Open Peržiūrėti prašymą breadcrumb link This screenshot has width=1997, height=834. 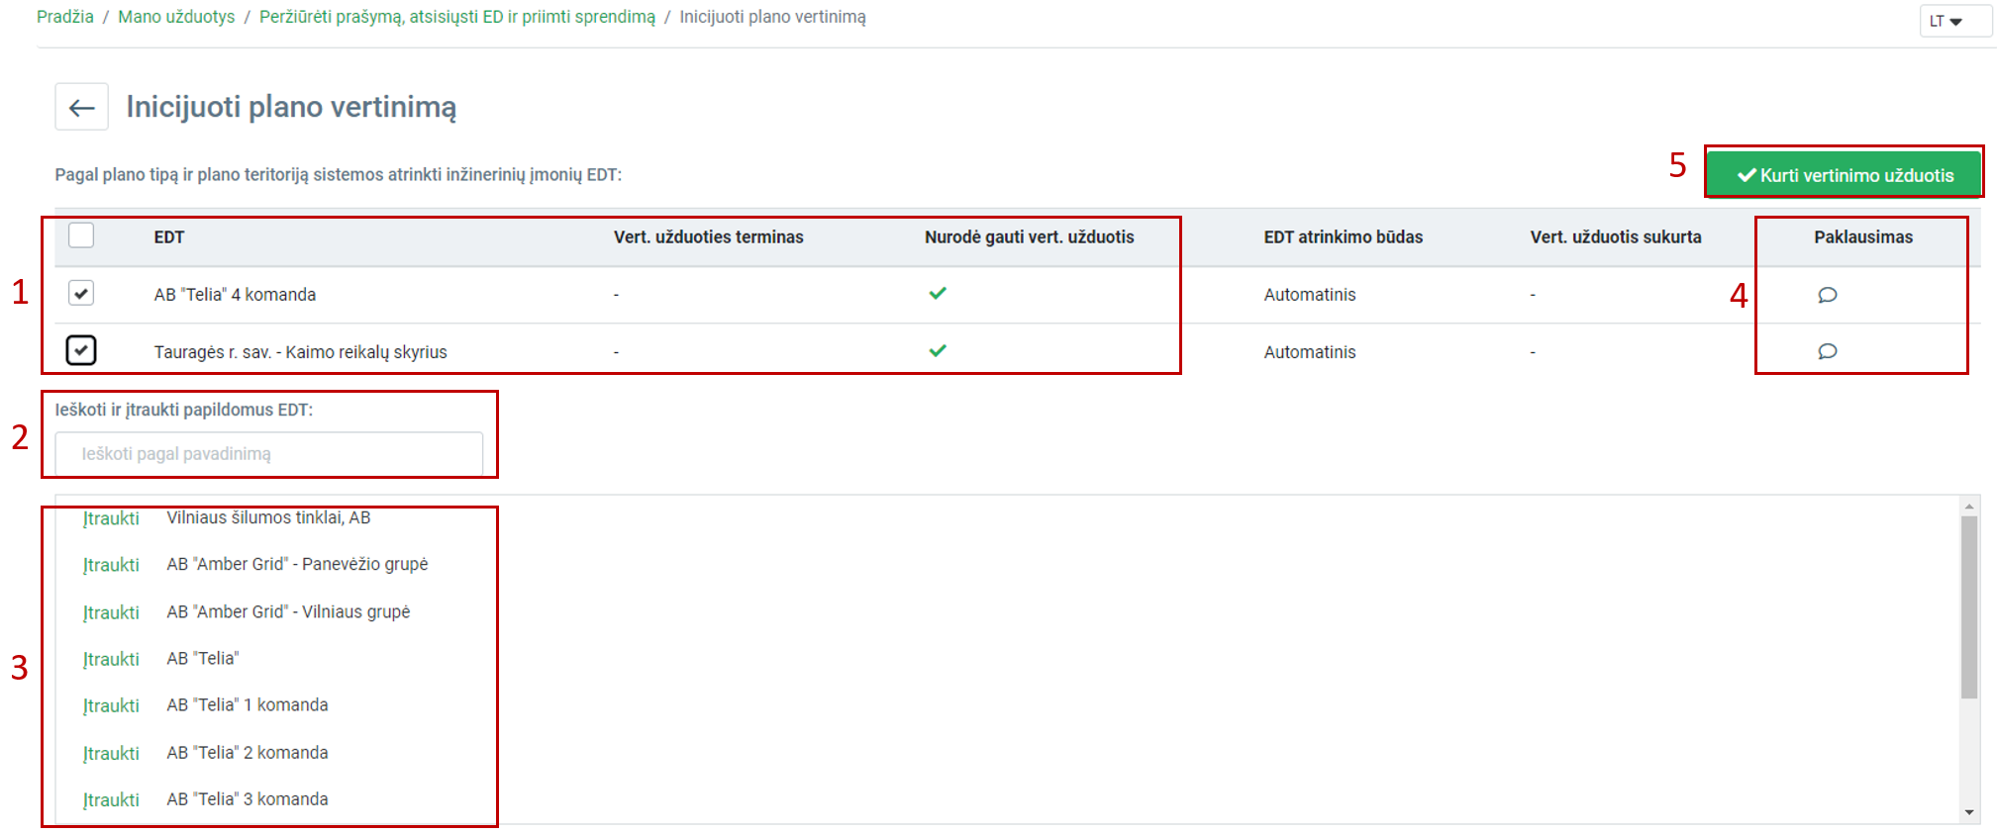[457, 17]
